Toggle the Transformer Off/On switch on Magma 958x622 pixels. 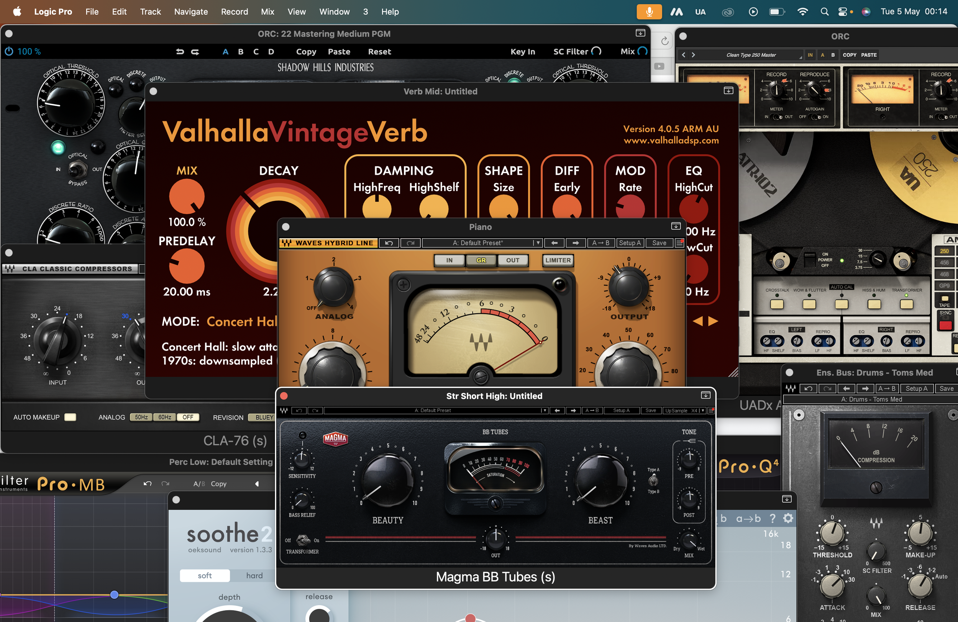pos(302,540)
